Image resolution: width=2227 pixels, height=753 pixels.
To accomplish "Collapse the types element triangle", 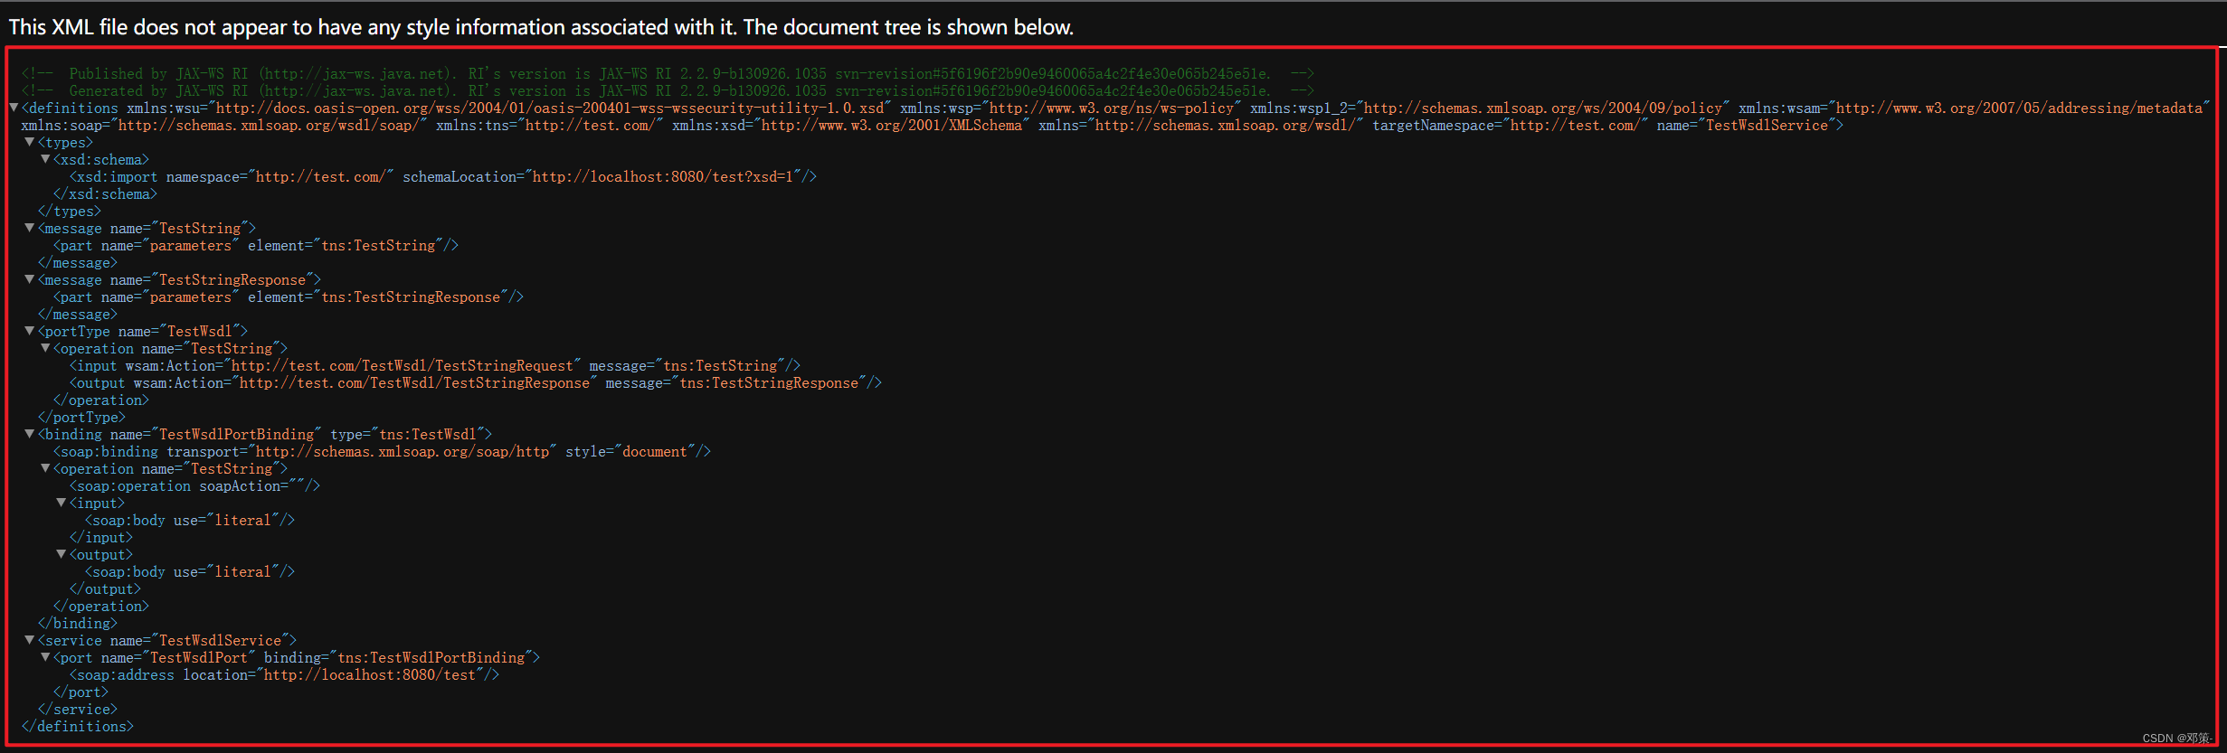I will tap(29, 142).
